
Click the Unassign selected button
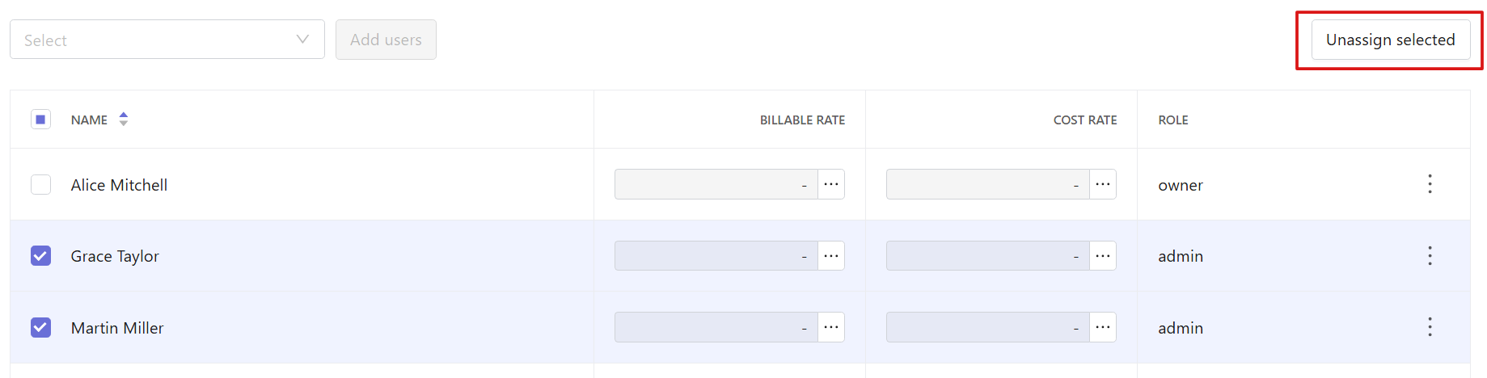pyautogui.click(x=1391, y=40)
